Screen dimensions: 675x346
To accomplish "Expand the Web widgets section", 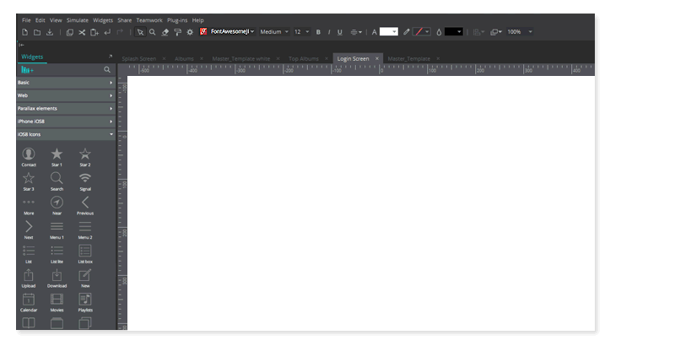I will (66, 95).
